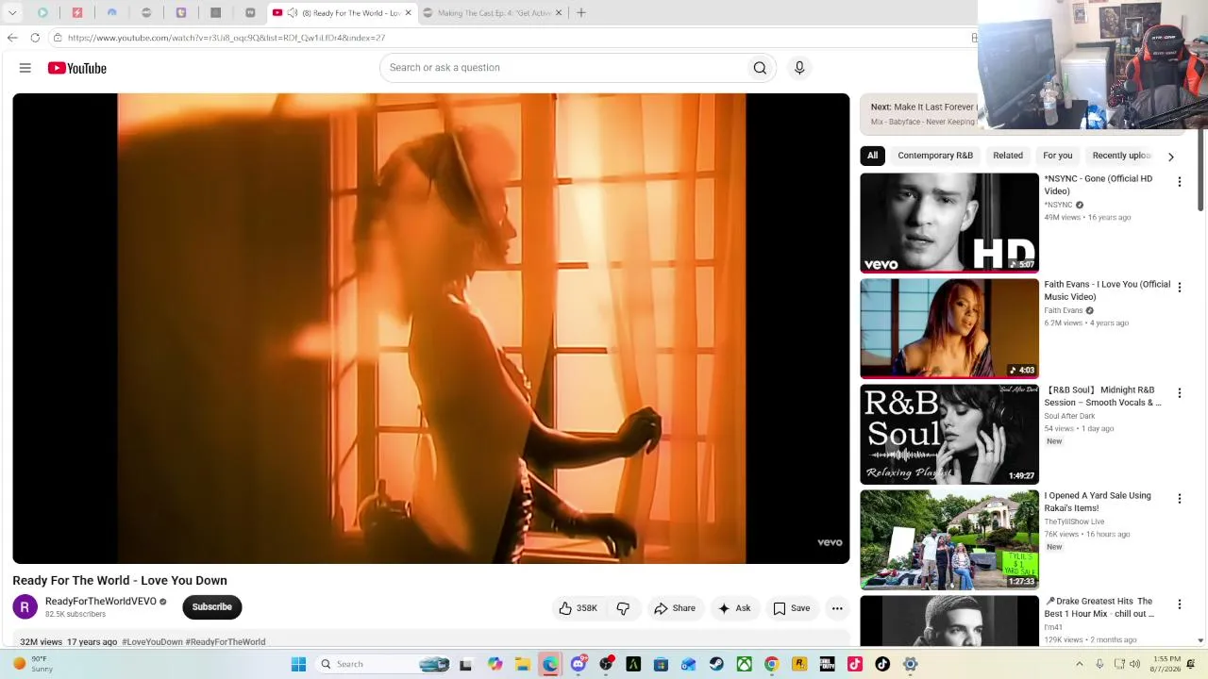Expand the browser tab list chevron
This screenshot has height=679, width=1208.
[x=12, y=13]
